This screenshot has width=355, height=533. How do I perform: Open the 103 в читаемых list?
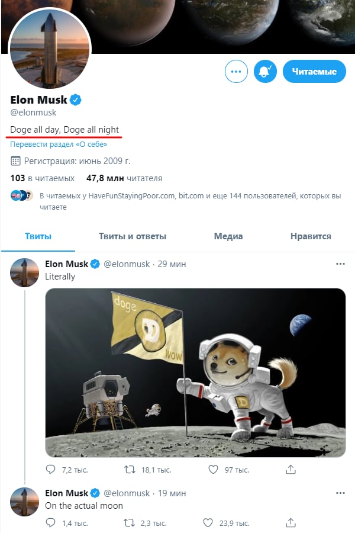(43, 178)
